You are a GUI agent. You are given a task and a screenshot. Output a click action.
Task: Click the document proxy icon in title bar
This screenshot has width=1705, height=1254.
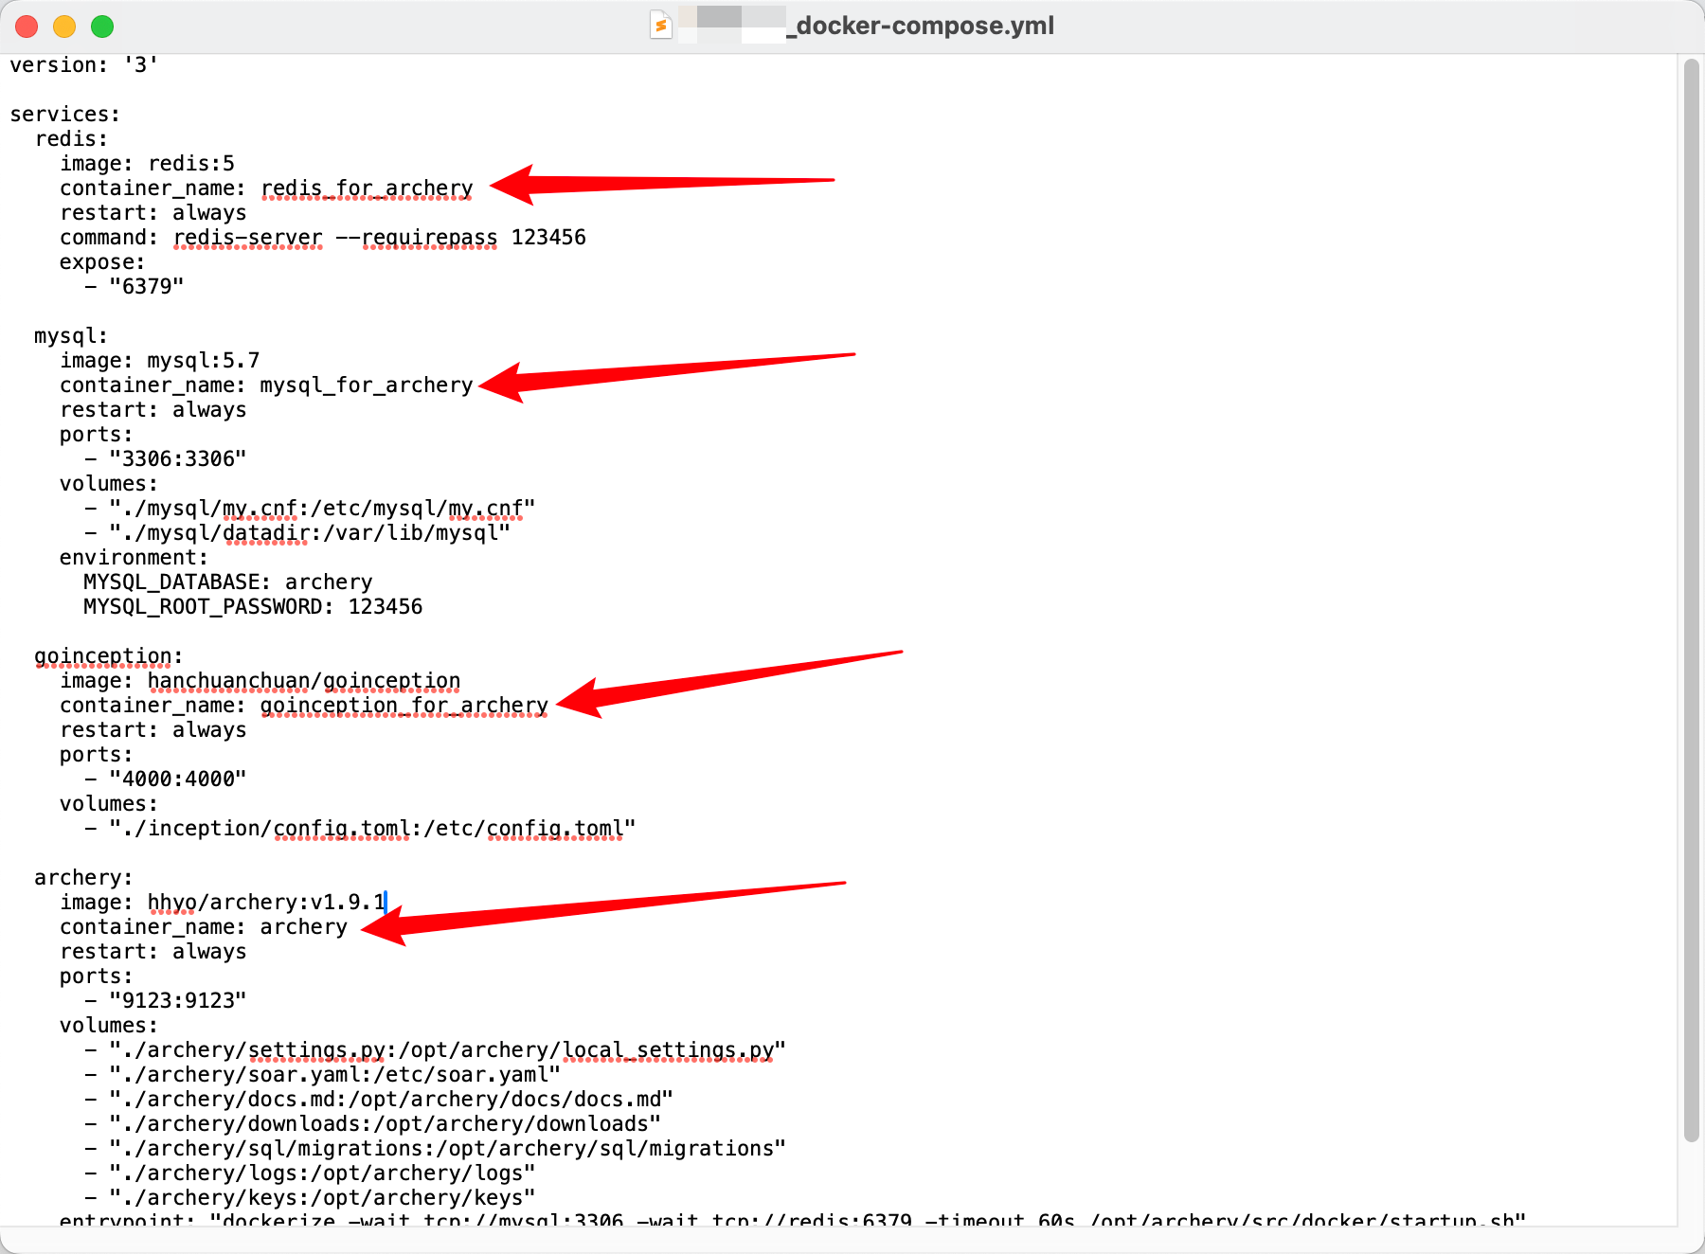coord(660,26)
